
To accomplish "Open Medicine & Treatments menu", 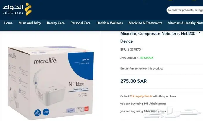I will click(x=145, y=23).
